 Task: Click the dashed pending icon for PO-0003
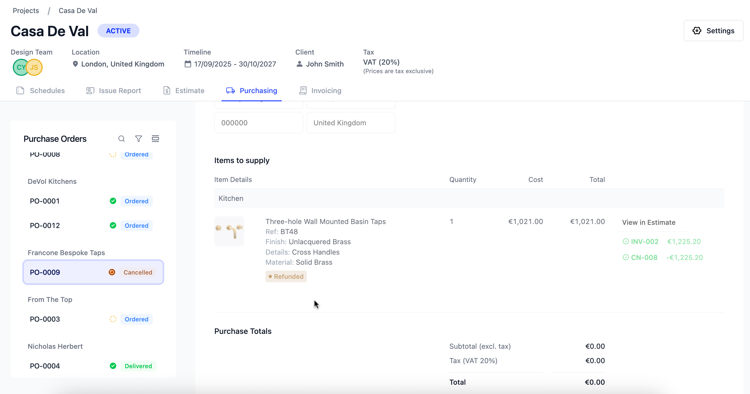click(x=113, y=319)
